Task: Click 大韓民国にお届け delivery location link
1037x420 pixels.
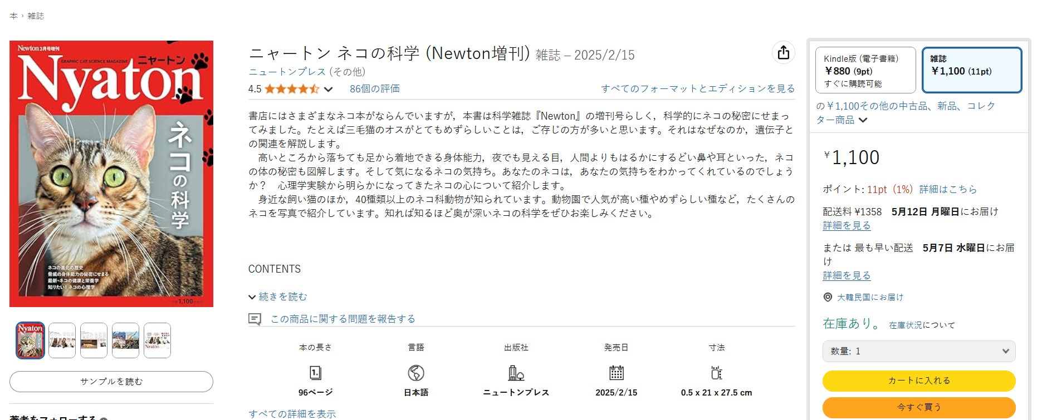Action: (870, 297)
